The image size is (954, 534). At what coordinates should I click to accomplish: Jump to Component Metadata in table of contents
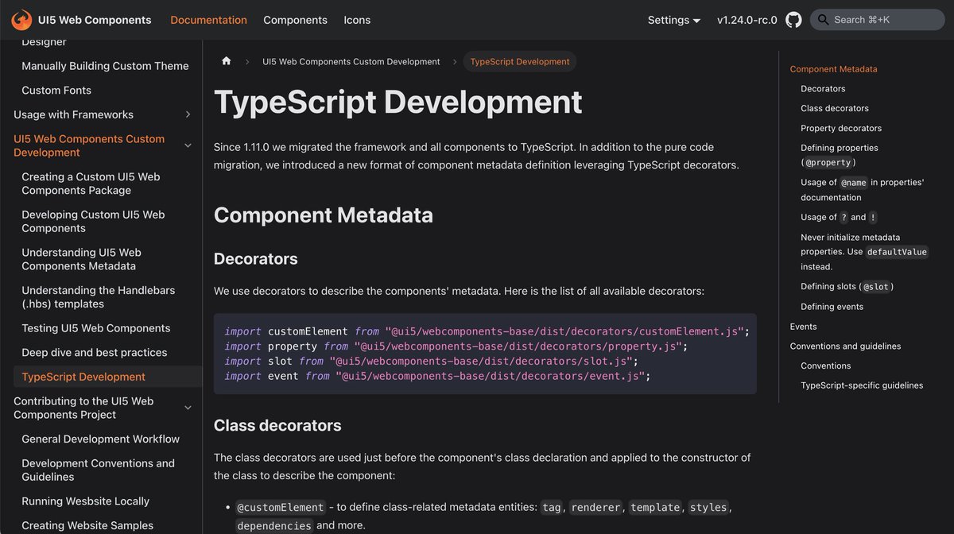point(833,69)
